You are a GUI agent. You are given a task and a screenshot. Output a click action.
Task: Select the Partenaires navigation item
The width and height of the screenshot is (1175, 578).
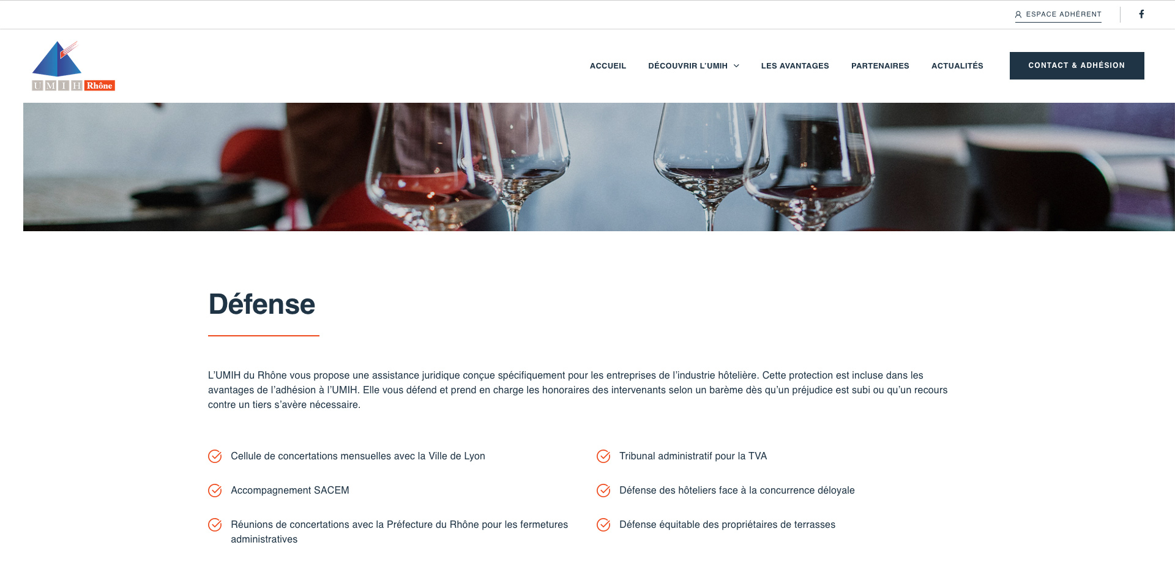880,66
